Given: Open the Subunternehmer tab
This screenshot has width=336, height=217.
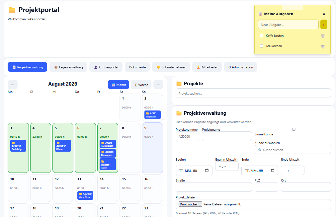Looking at the screenshot, I should (x=171, y=67).
